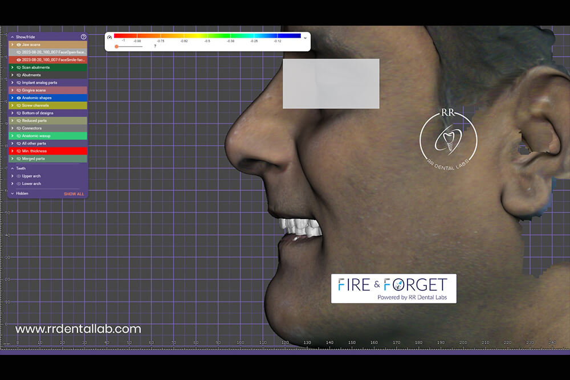Image resolution: width=570 pixels, height=380 pixels.
Task: Expand the color scale panel chevron
Action: coord(305,38)
